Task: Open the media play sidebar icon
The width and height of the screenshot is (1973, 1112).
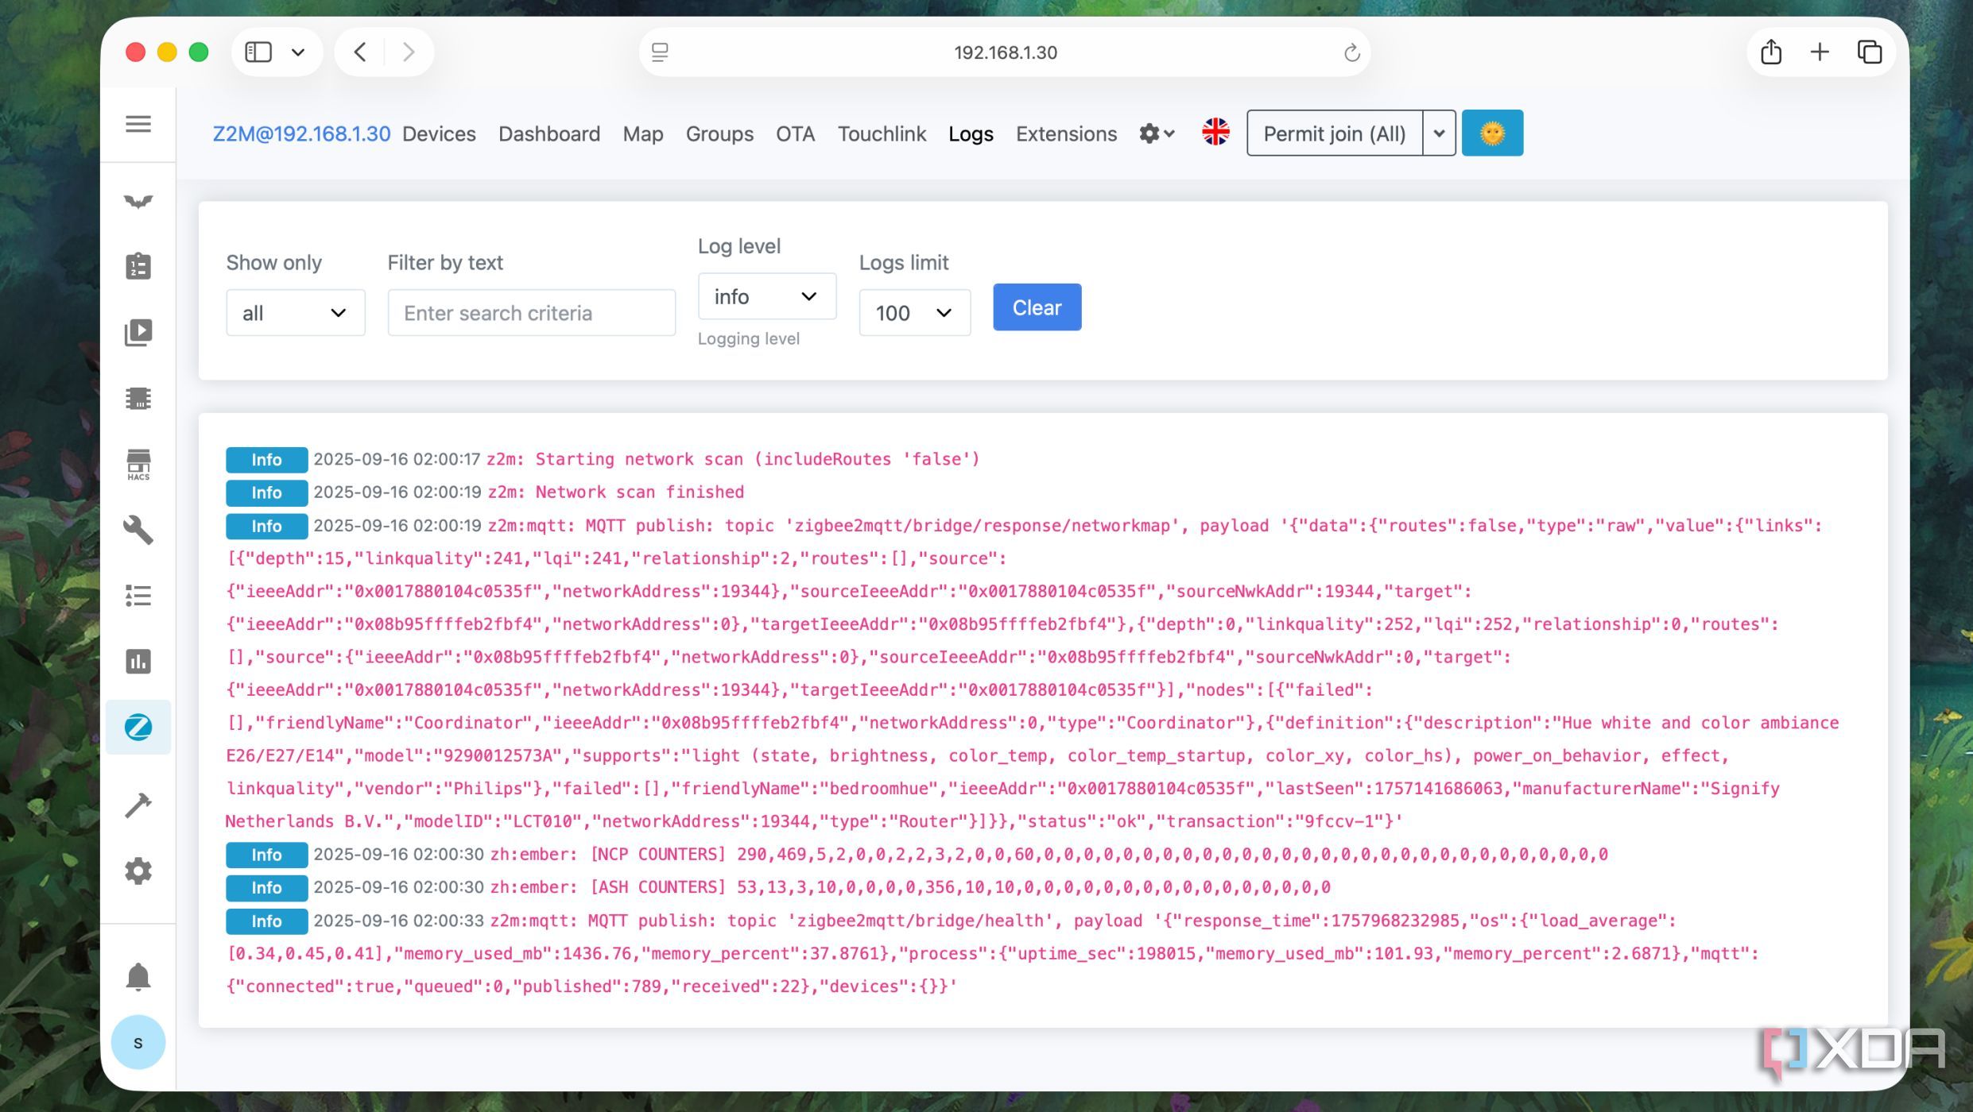Action: [138, 332]
